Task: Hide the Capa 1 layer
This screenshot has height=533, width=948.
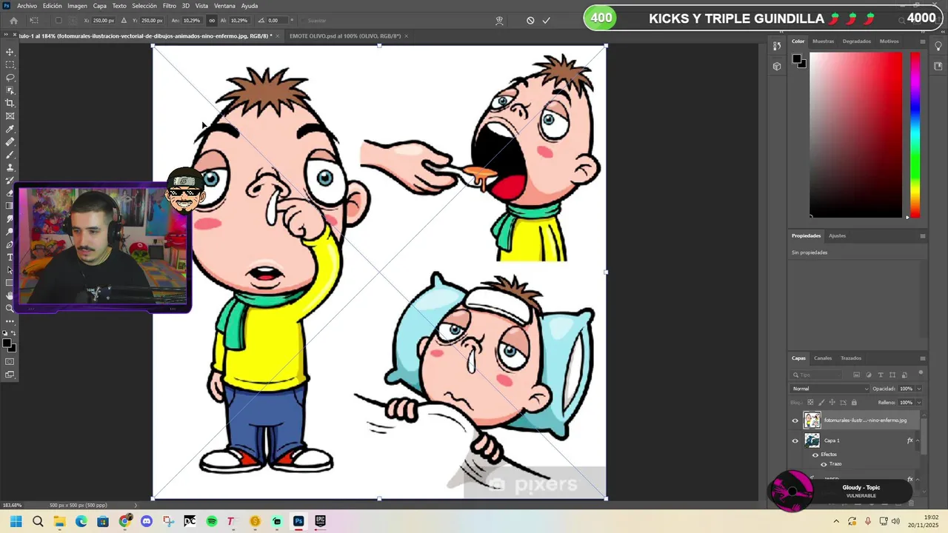Action: coord(795,440)
